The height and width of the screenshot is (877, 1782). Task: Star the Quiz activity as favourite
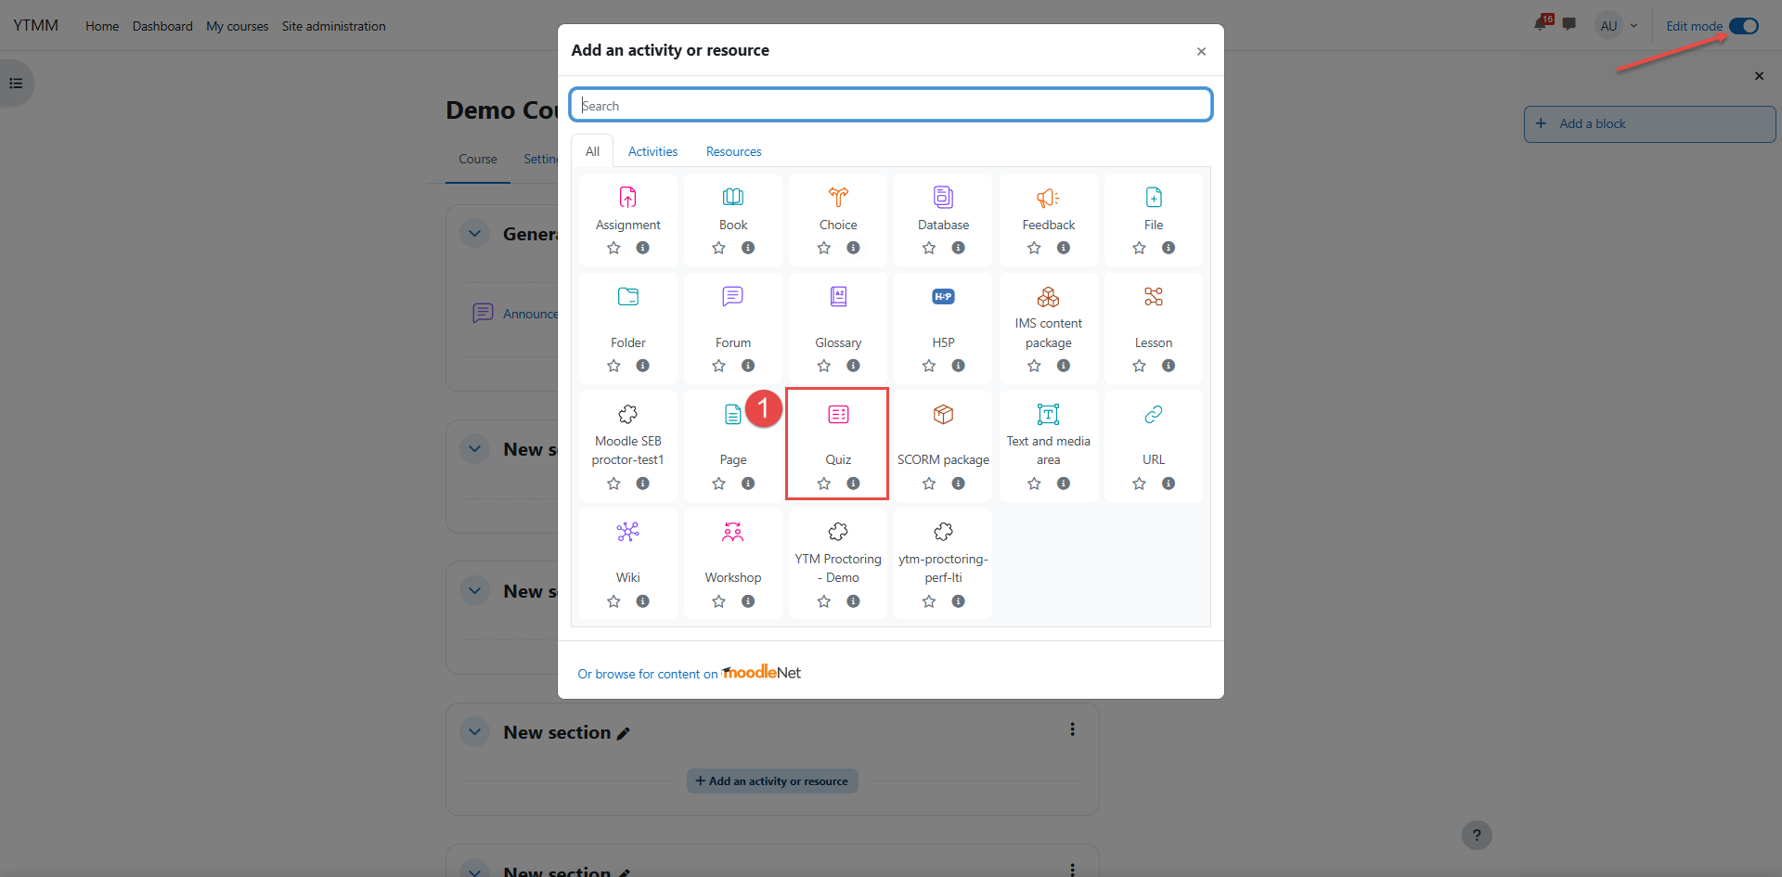(823, 484)
